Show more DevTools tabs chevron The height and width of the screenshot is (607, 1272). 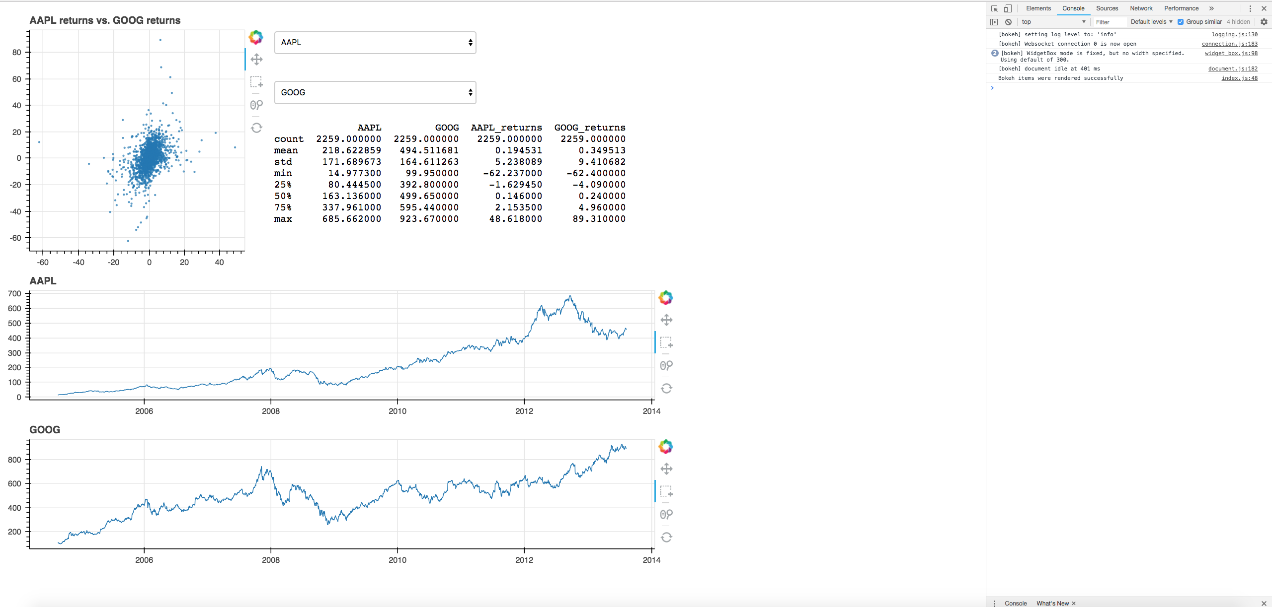pyautogui.click(x=1211, y=8)
